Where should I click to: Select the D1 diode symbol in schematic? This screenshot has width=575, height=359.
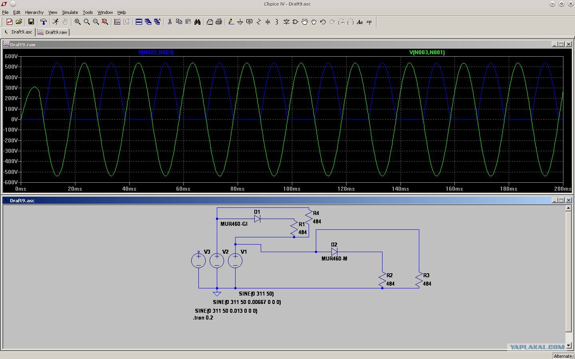tap(258, 219)
